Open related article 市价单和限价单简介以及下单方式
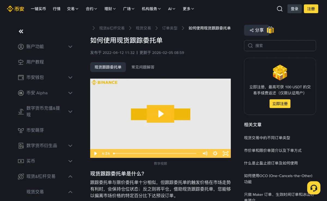This screenshot has height=201, width=327. (x=273, y=151)
